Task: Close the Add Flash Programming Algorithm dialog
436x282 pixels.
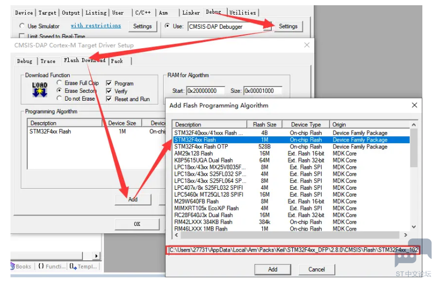Action: click(414, 105)
